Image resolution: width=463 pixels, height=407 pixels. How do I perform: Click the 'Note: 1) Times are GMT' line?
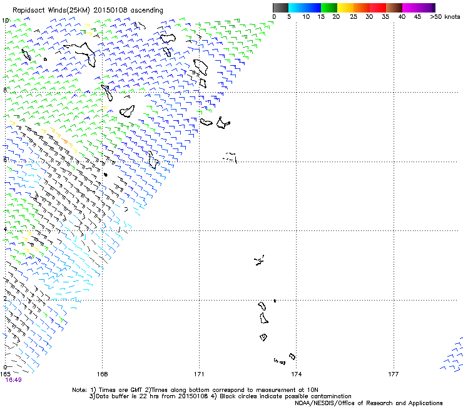[195, 390]
